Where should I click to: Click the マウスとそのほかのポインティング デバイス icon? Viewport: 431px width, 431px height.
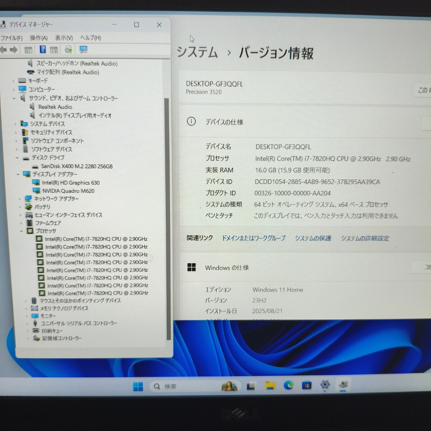(x=34, y=301)
